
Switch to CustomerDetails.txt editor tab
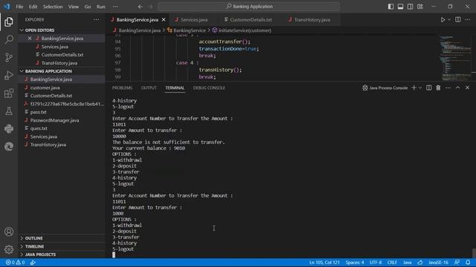pyautogui.click(x=251, y=20)
